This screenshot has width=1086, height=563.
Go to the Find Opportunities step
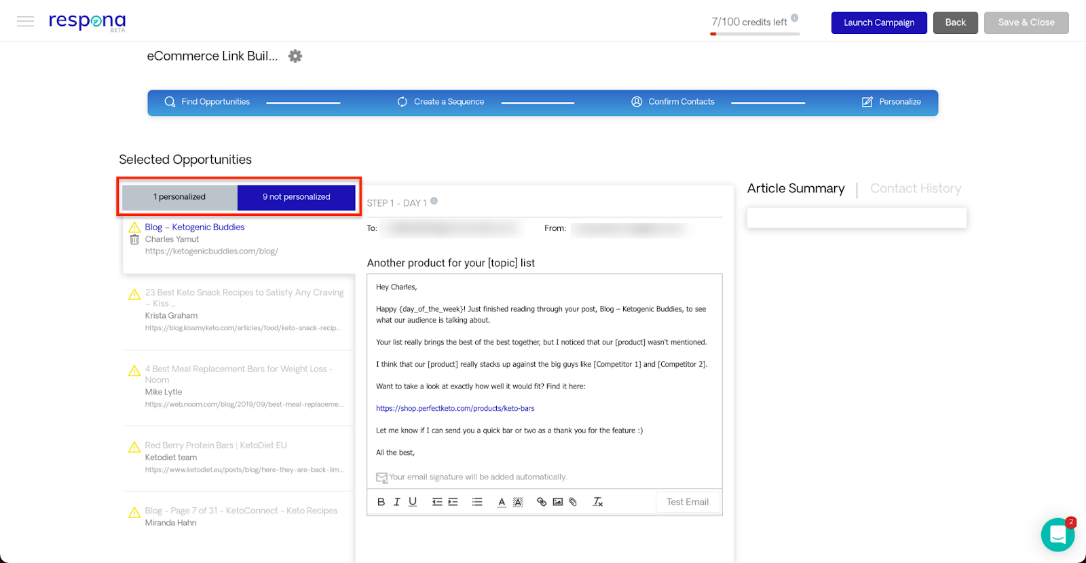(207, 102)
